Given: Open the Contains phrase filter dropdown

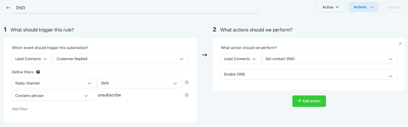Looking at the screenshot, I should [x=52, y=96].
